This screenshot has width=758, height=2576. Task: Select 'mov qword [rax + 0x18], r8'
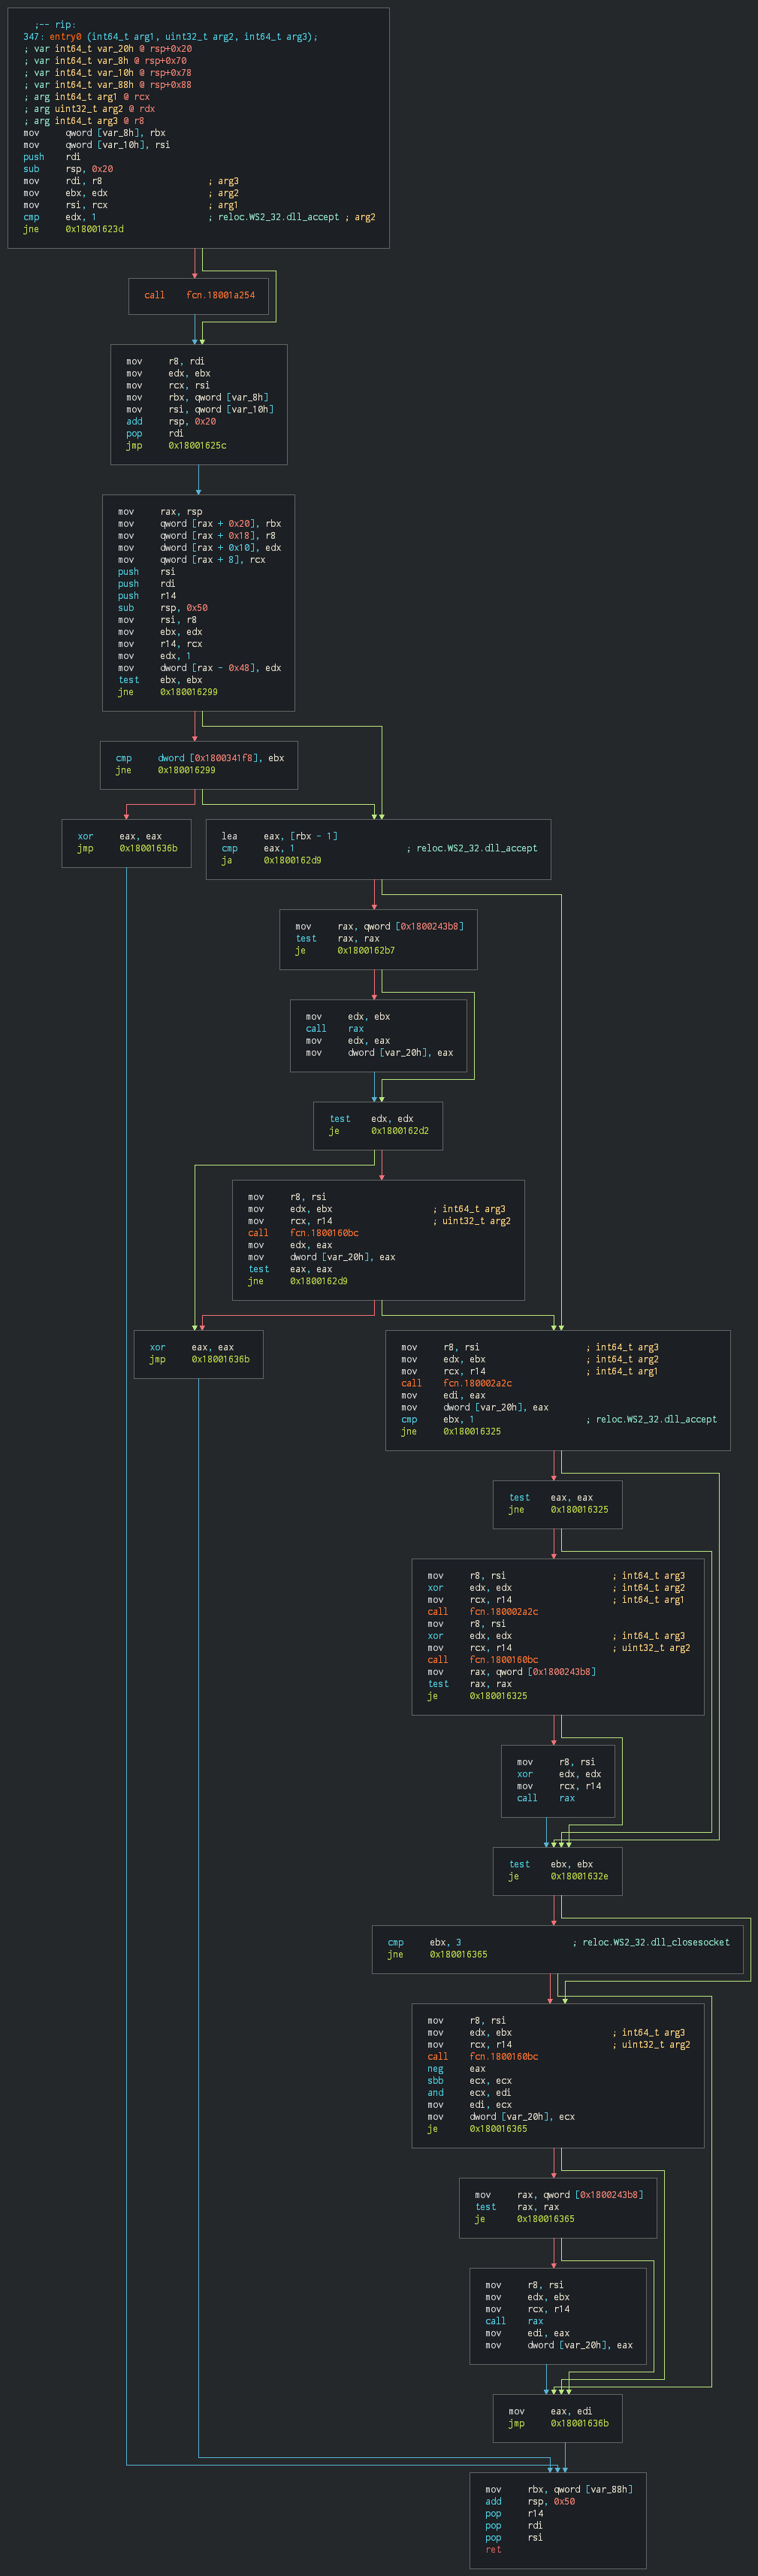point(197,535)
